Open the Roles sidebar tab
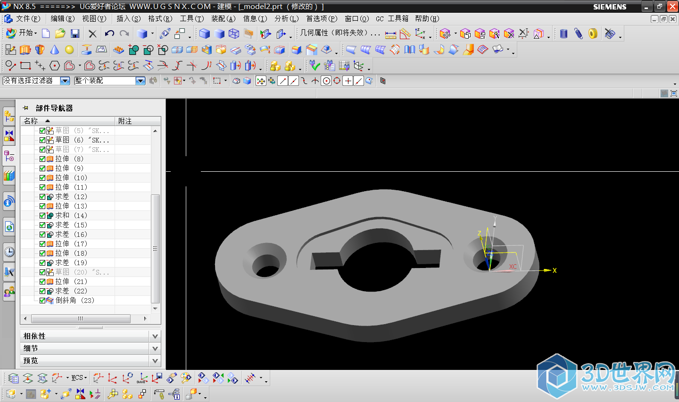The width and height of the screenshot is (679, 402). coord(9,292)
